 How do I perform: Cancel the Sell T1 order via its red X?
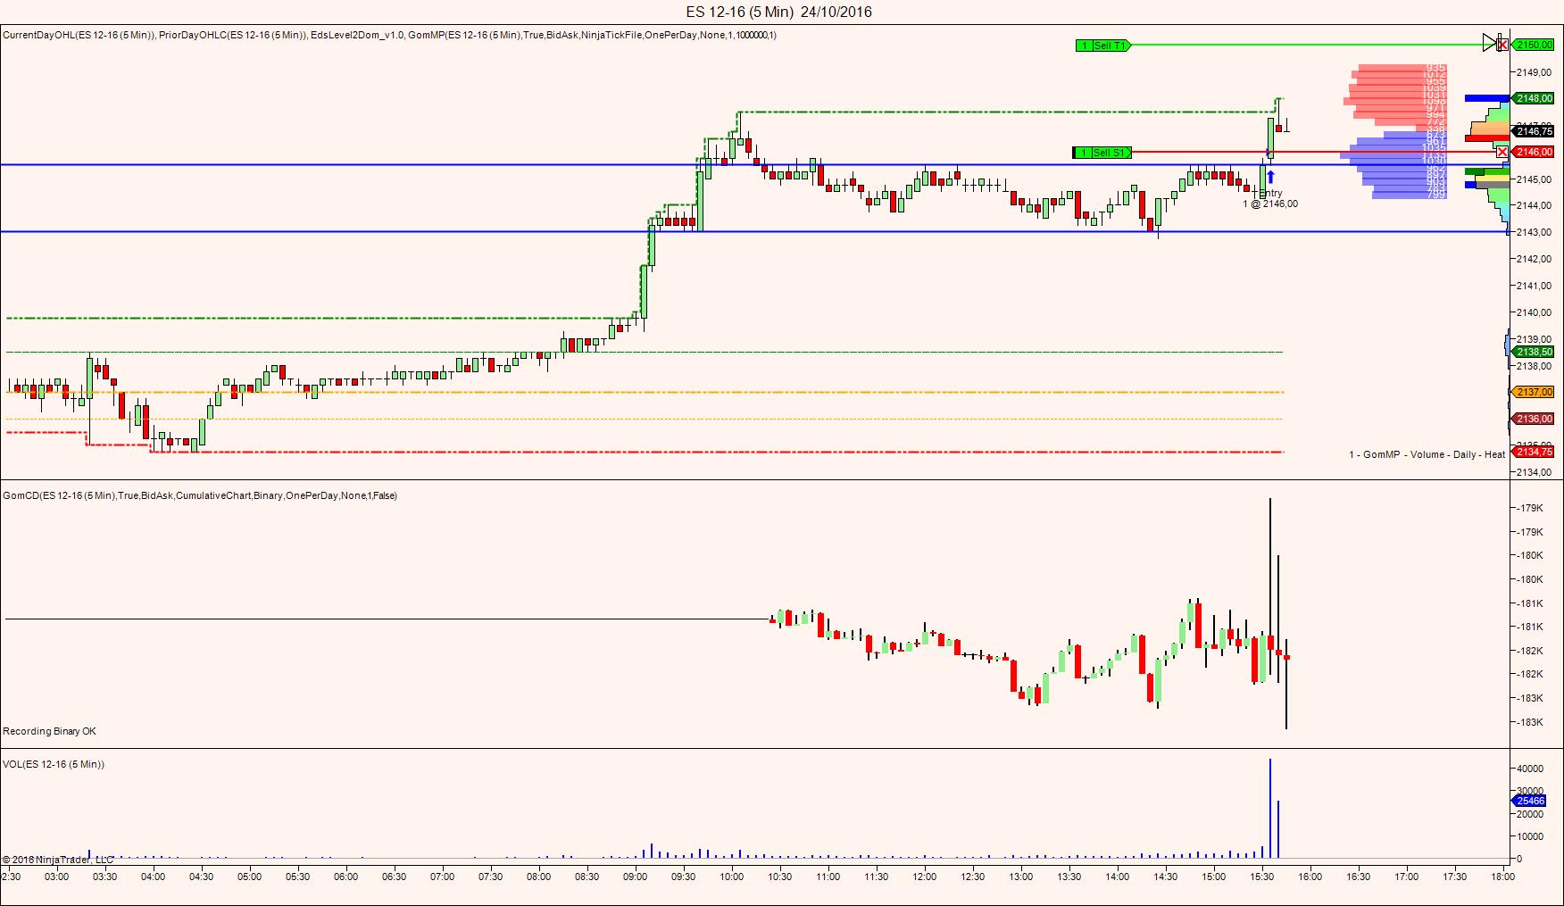pos(1503,45)
